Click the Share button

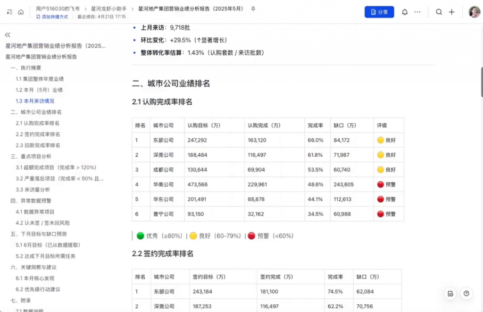(379, 12)
